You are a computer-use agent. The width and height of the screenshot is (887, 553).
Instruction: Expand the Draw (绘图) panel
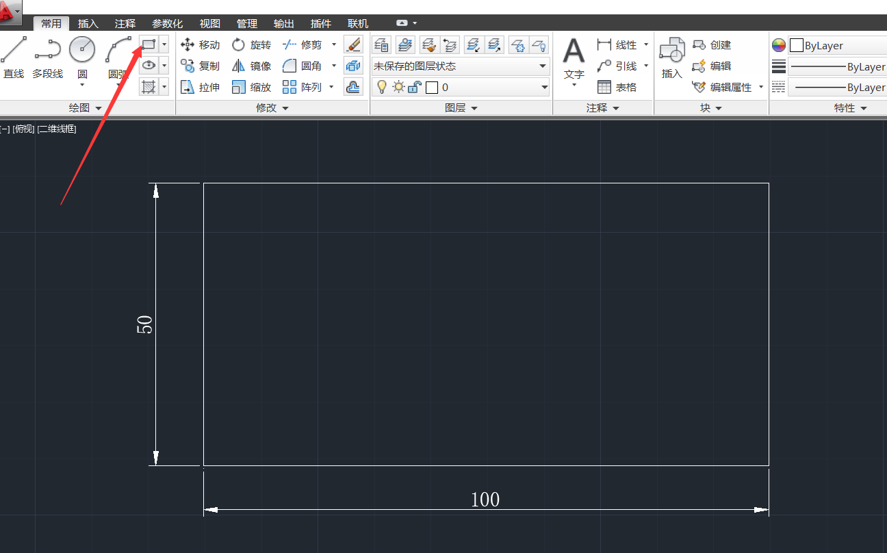[x=86, y=108]
